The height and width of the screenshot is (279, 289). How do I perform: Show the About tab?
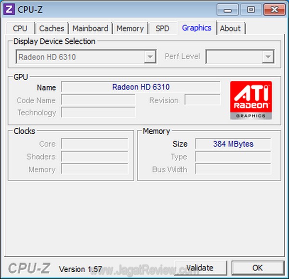pos(230,28)
